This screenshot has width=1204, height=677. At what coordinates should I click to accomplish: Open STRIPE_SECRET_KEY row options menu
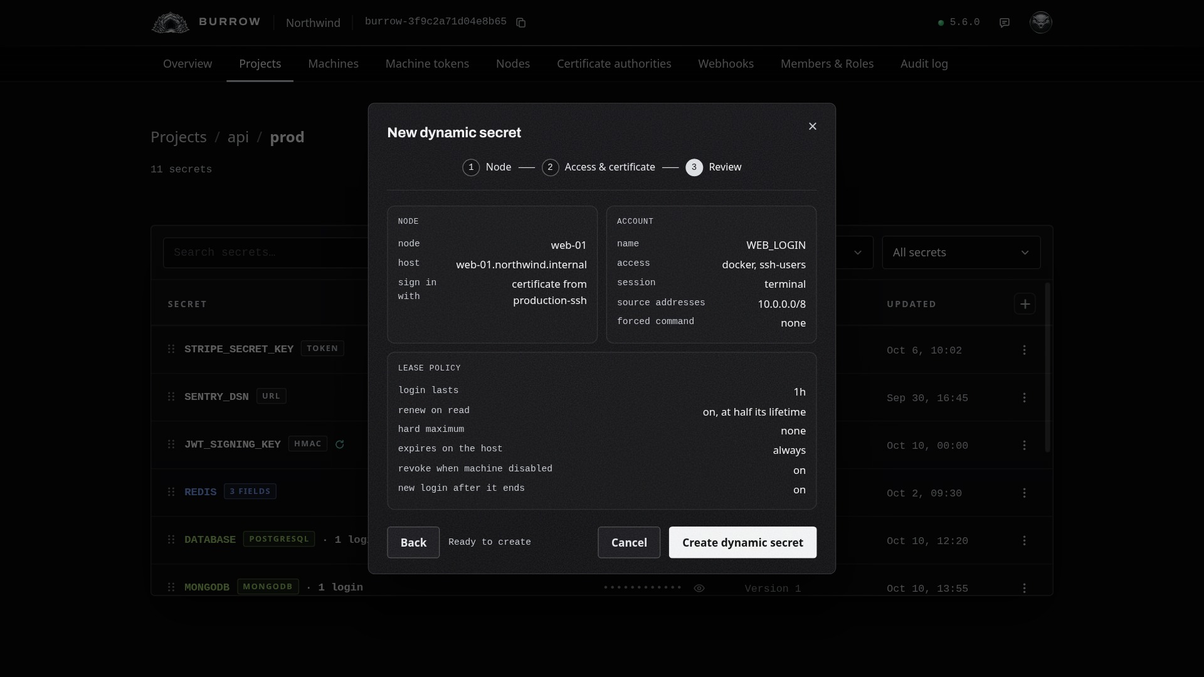1024,350
